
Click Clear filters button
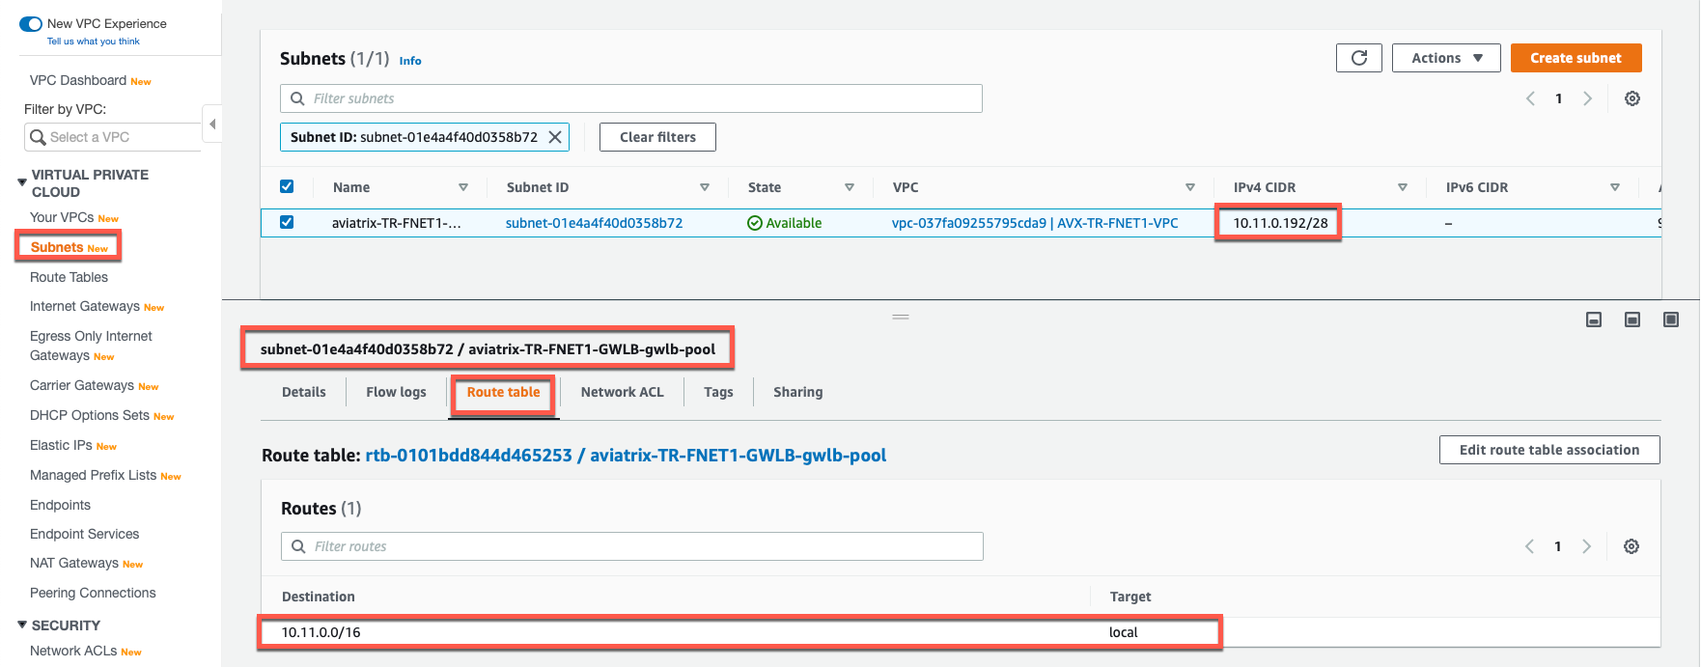657,137
